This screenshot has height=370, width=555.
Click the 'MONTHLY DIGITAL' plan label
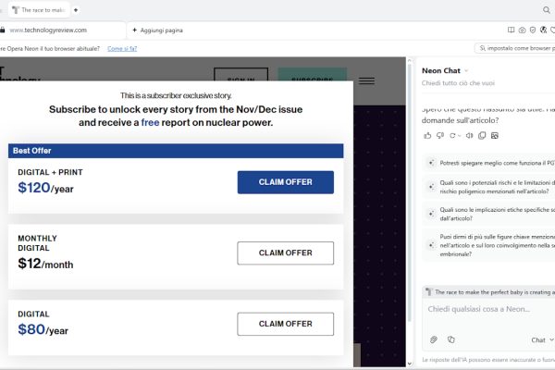click(38, 243)
